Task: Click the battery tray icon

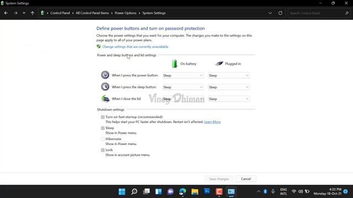Action: click(307, 191)
